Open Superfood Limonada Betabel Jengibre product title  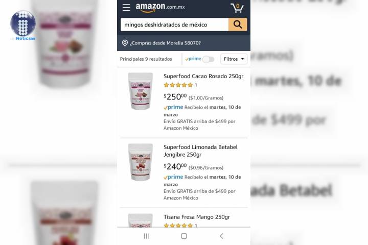(x=200, y=151)
